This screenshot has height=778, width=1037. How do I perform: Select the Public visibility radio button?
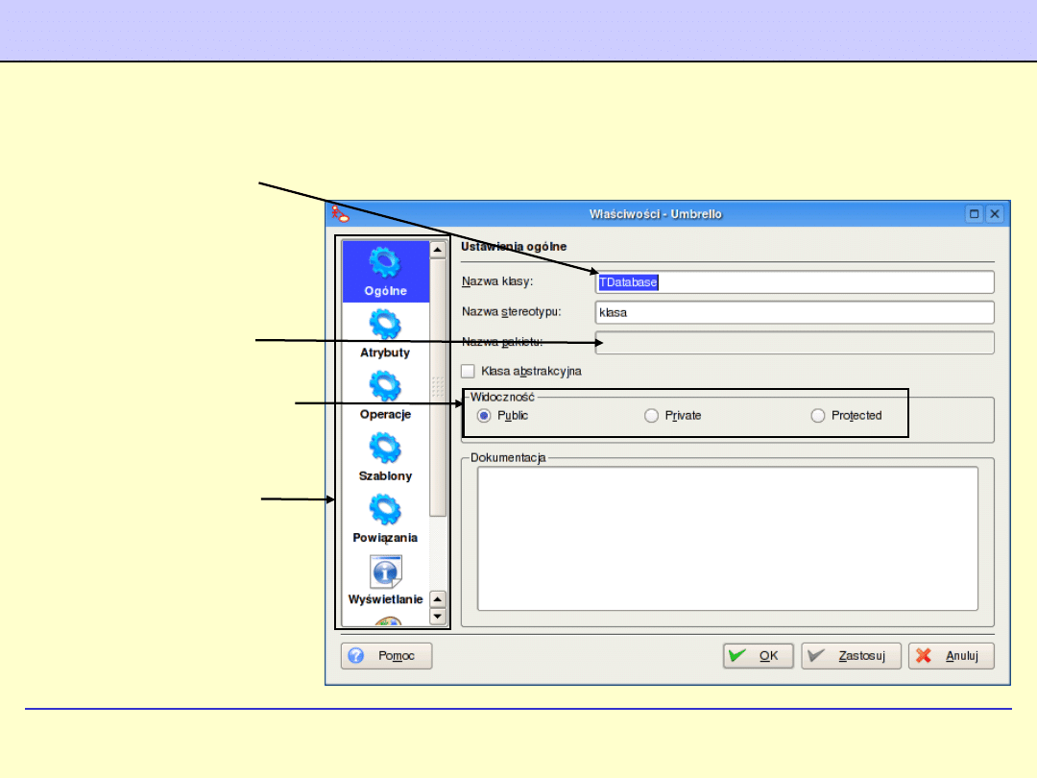pyautogui.click(x=484, y=416)
